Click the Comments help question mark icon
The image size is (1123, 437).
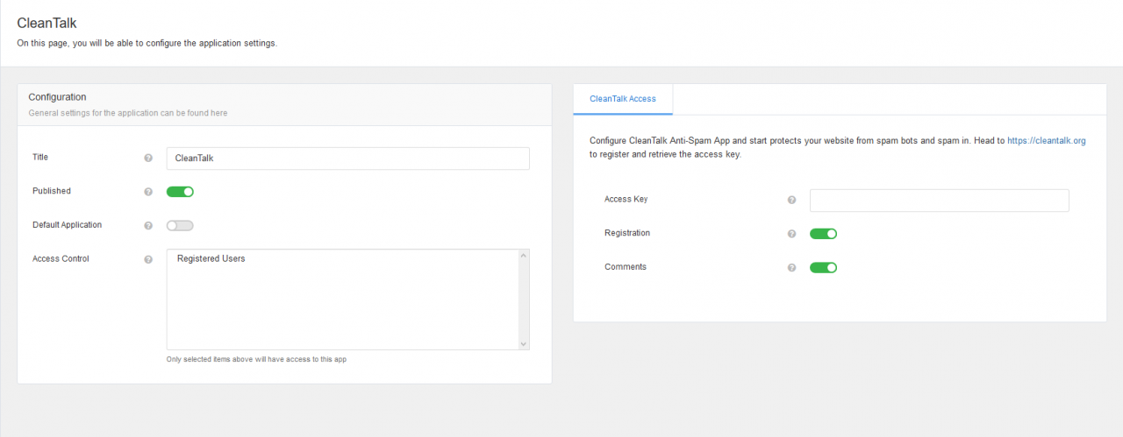[x=791, y=268]
